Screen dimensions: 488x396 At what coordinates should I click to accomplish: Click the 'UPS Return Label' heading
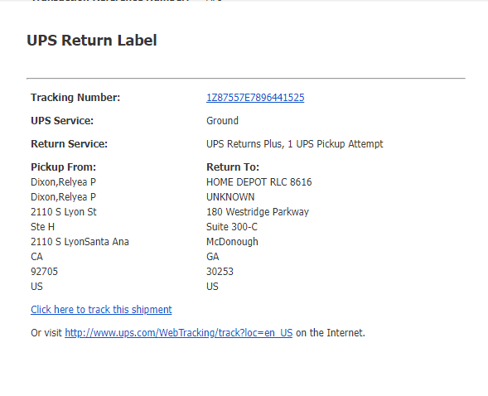[x=92, y=41]
